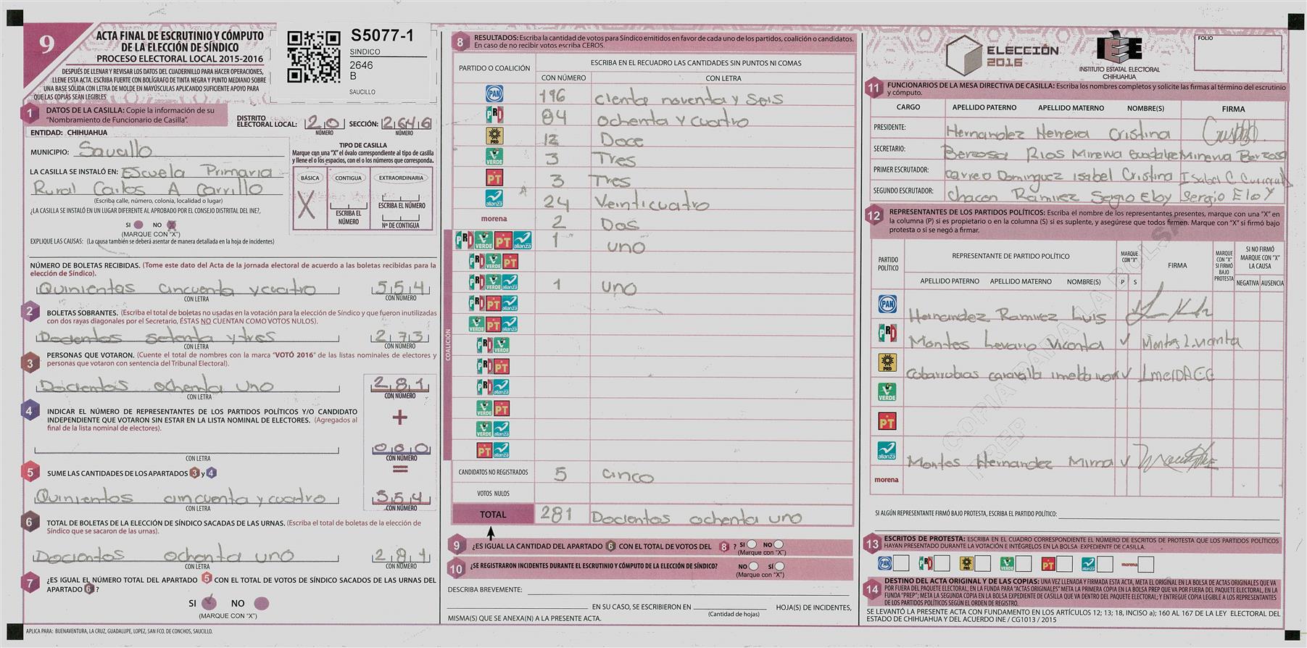1307x648 pixels.
Task: Click the QR code beside S5077-1
Action: [313, 57]
